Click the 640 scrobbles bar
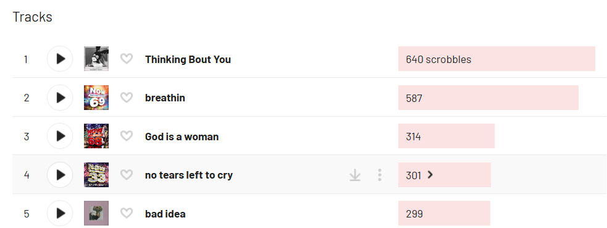 pyautogui.click(x=496, y=59)
